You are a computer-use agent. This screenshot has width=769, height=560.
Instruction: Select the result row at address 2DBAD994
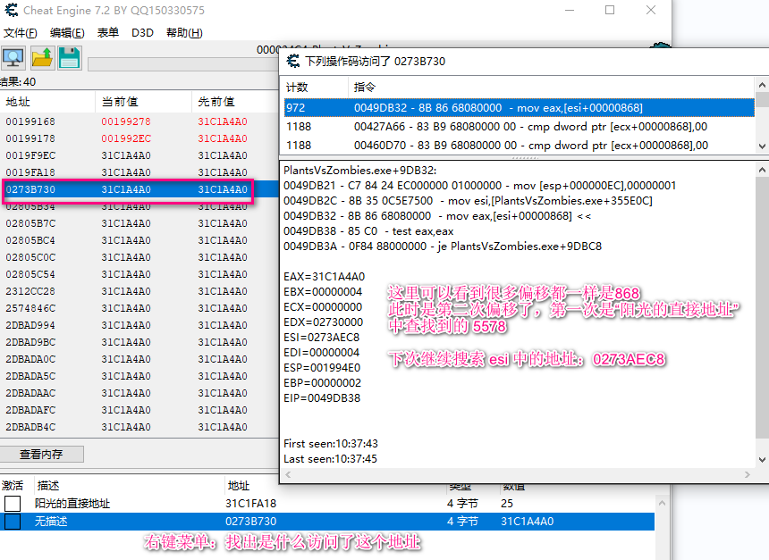(139, 325)
